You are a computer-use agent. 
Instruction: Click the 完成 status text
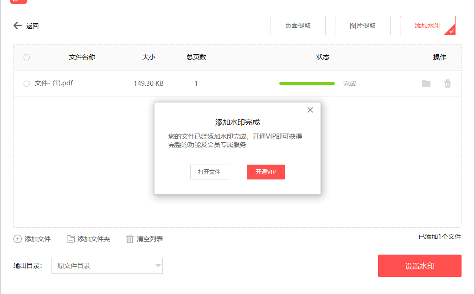tap(350, 83)
